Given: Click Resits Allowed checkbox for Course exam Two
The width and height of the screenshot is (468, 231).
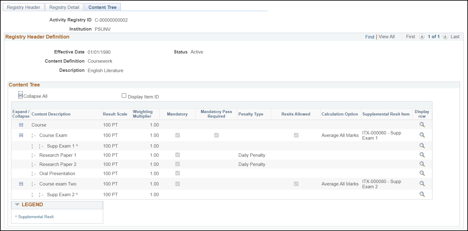Looking at the screenshot, I should point(296,184).
